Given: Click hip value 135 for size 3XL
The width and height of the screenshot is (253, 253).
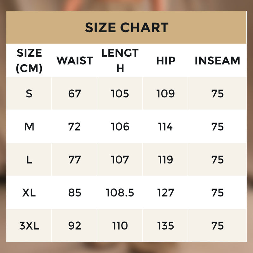Looking at the screenshot, I should pos(165,226).
